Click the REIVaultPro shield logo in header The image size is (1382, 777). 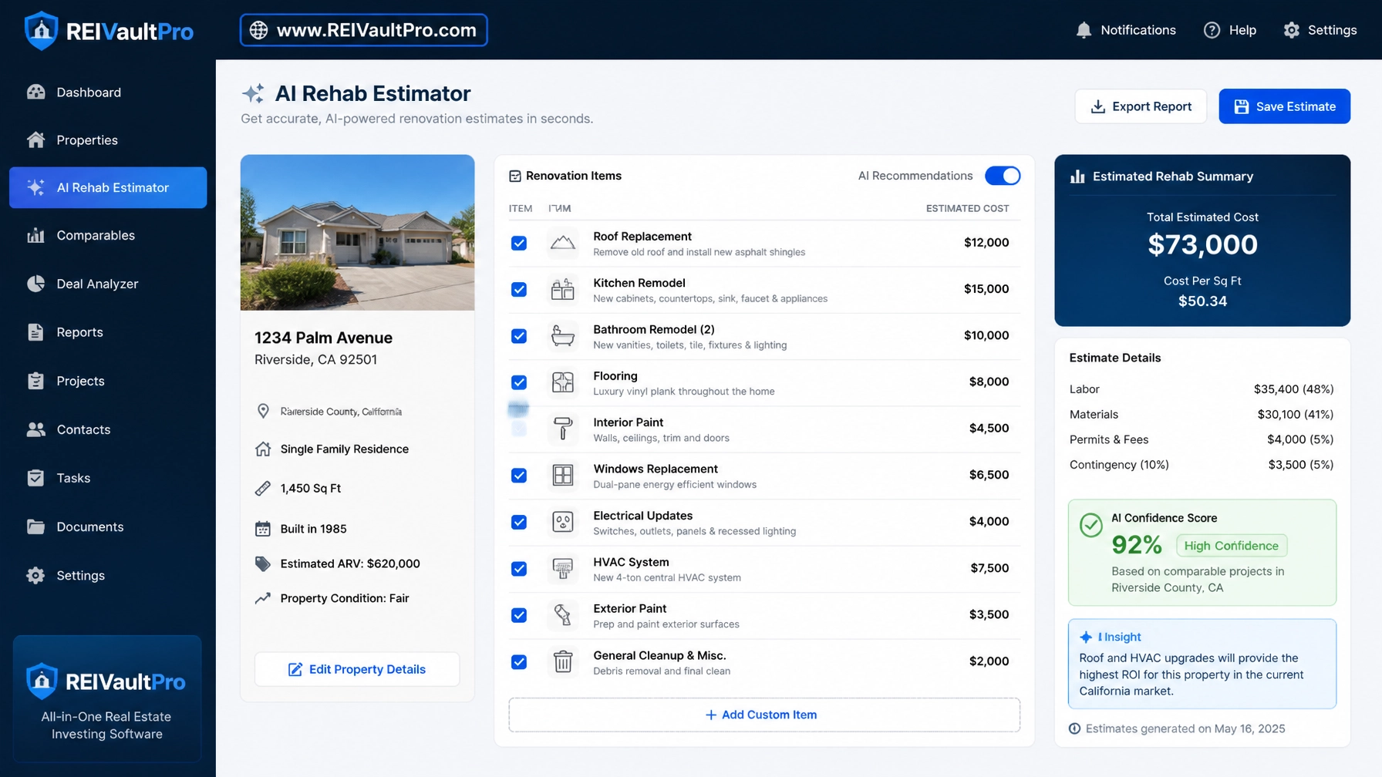pyautogui.click(x=41, y=30)
